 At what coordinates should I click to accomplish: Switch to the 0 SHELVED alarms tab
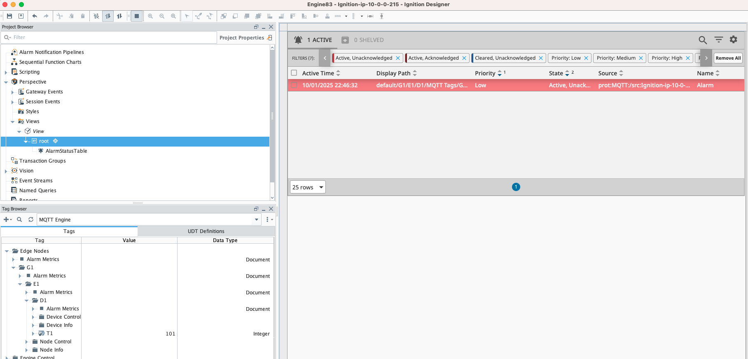[x=362, y=40]
